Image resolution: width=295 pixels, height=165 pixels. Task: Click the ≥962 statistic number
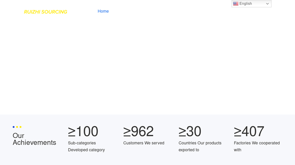point(138,131)
